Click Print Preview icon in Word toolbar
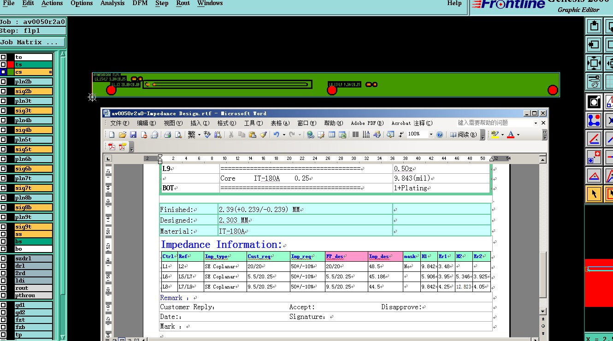The width and height of the screenshot is (613, 341). coord(178,135)
